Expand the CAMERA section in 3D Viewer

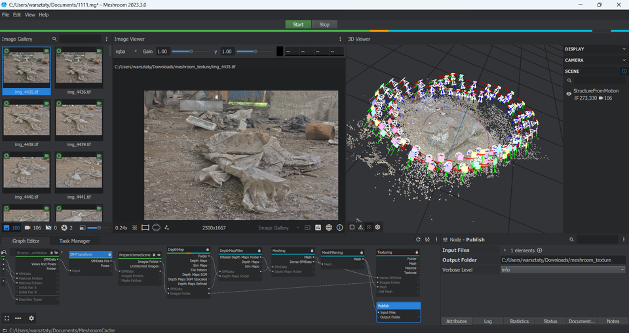[596, 60]
